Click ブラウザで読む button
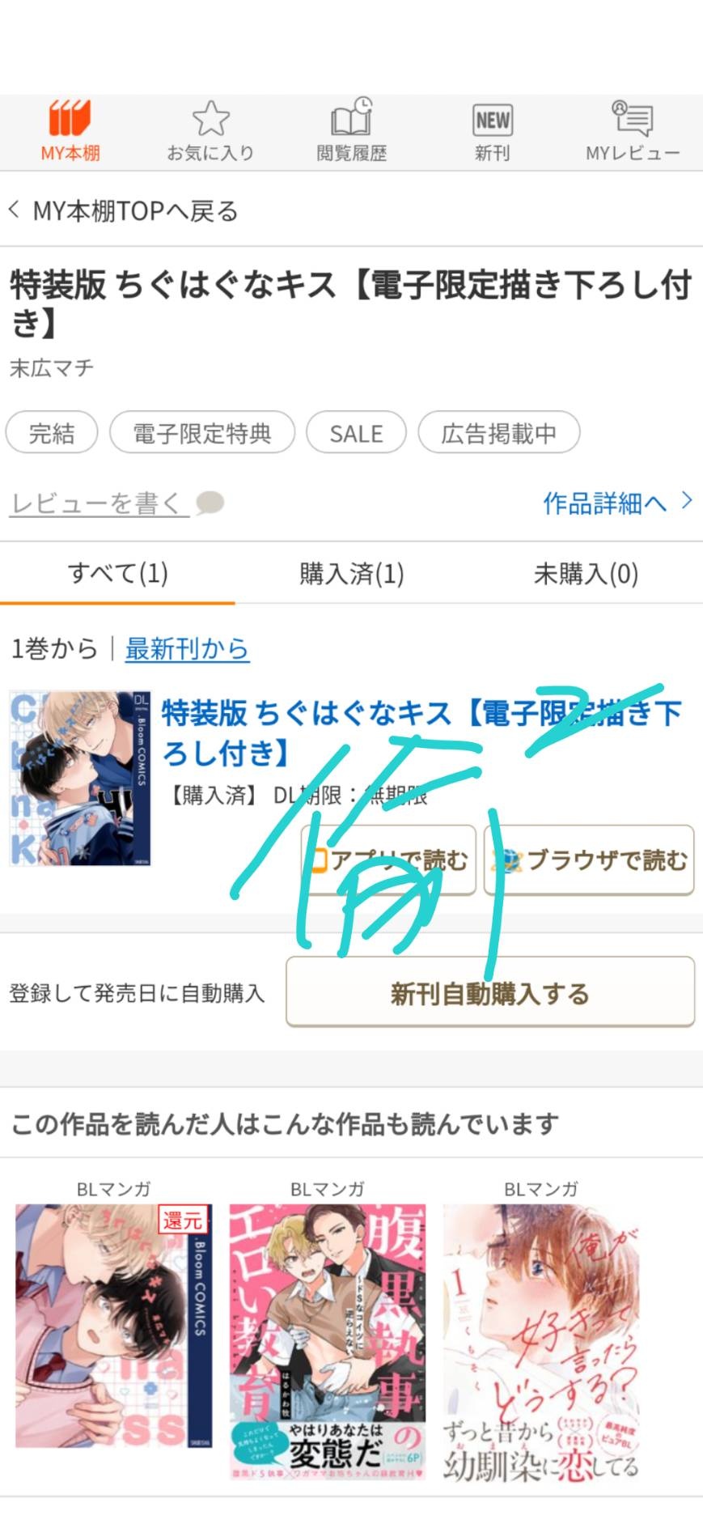Viewport: 703px width, 1524px height. pyautogui.click(x=589, y=860)
